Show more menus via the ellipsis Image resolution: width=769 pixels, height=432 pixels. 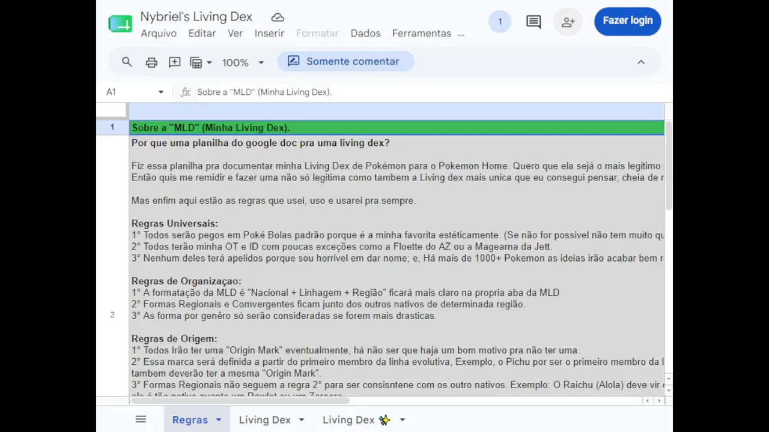[461, 34]
